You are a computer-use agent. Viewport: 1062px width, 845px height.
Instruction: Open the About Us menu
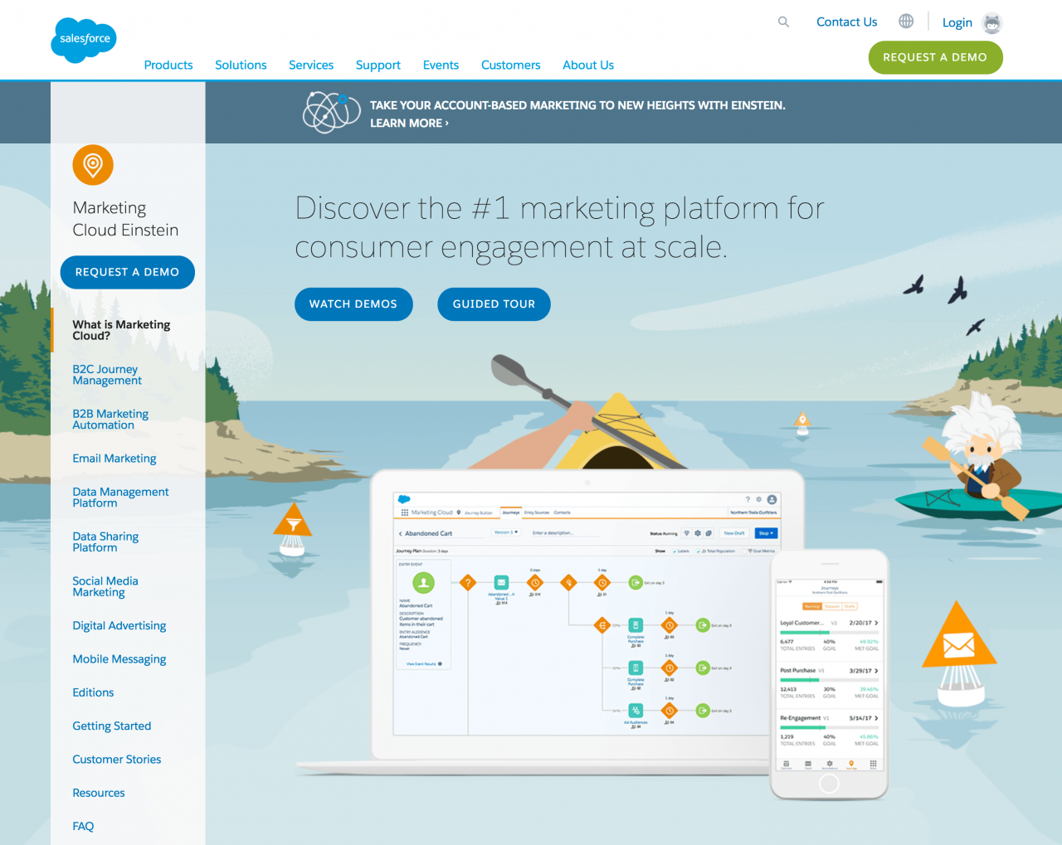point(588,65)
